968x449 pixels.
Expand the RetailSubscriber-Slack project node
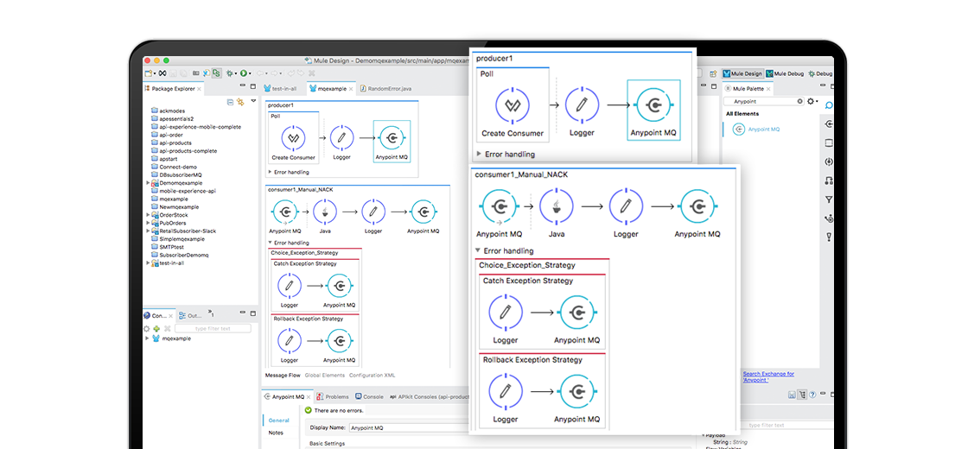pyautogui.click(x=148, y=231)
